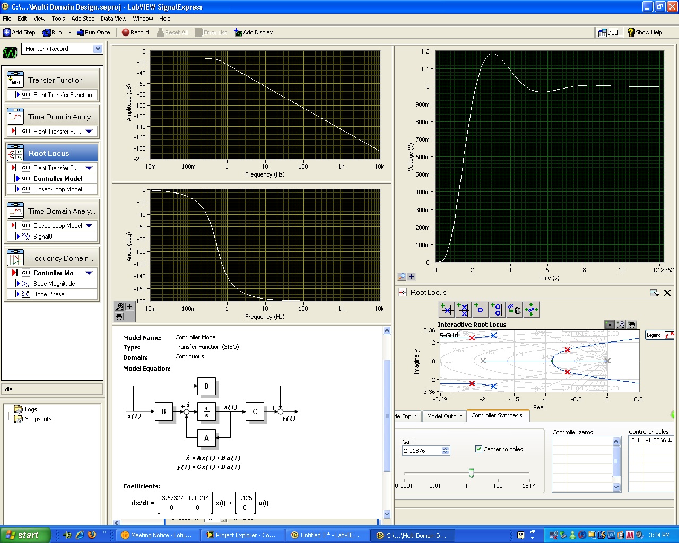This screenshot has height=543, width=679.
Task: Pick the add complex zero pair tool
Action: [x=497, y=310]
